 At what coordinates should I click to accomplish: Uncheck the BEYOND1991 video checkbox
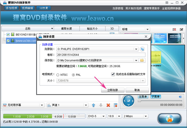(x=8, y=35)
